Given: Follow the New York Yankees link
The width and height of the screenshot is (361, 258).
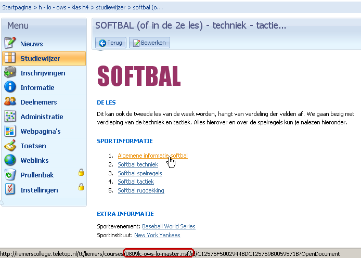Looking at the screenshot, I should [x=157, y=235].
